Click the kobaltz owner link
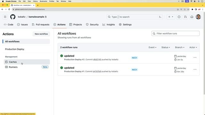 pos(21,17)
